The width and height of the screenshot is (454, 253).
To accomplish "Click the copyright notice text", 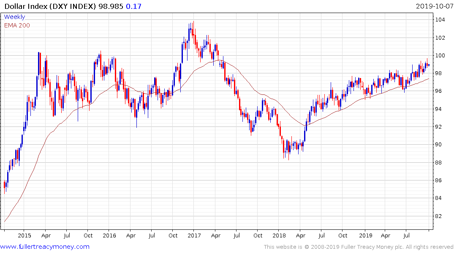I will (359, 247).
